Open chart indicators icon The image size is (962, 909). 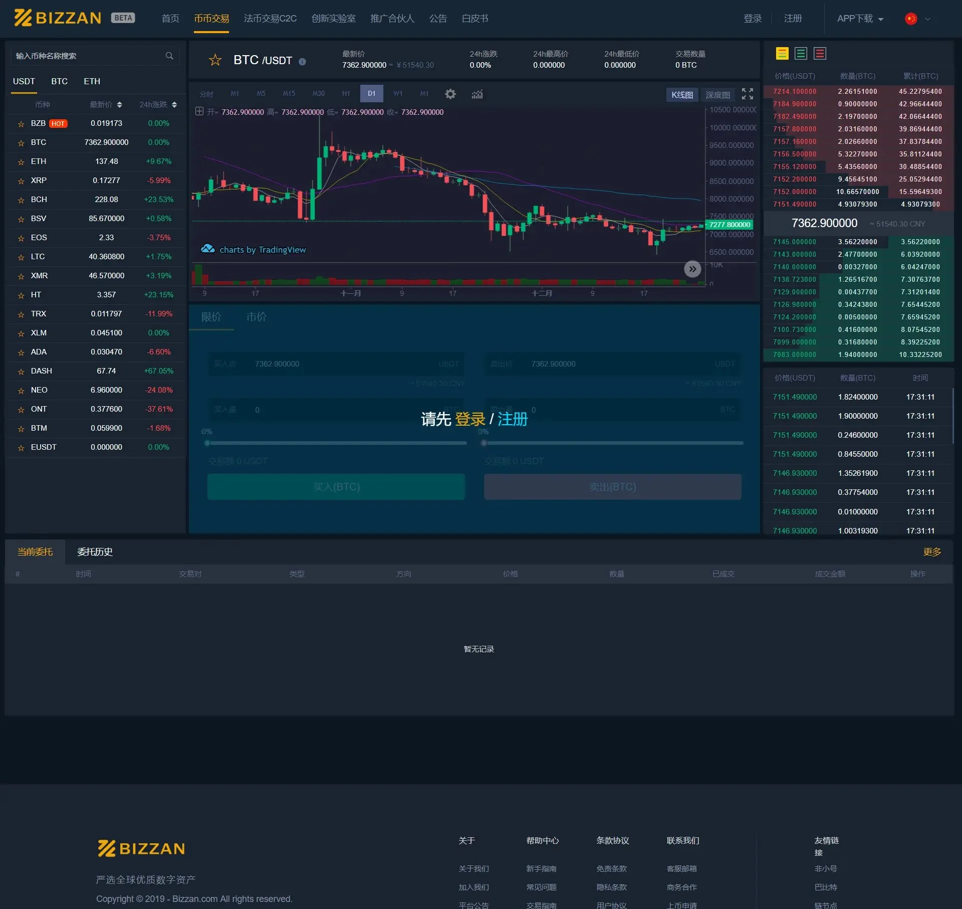(x=477, y=94)
